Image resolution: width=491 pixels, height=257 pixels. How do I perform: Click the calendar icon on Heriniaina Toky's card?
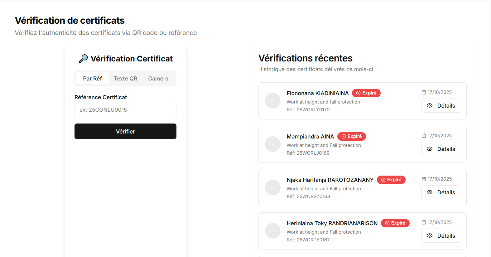click(424, 222)
